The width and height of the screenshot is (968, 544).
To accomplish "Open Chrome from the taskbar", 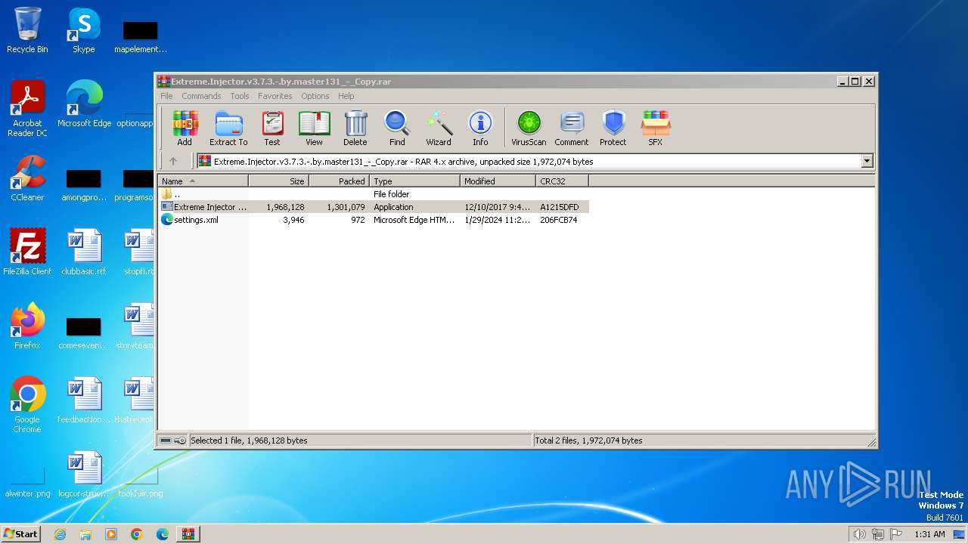I will [137, 534].
